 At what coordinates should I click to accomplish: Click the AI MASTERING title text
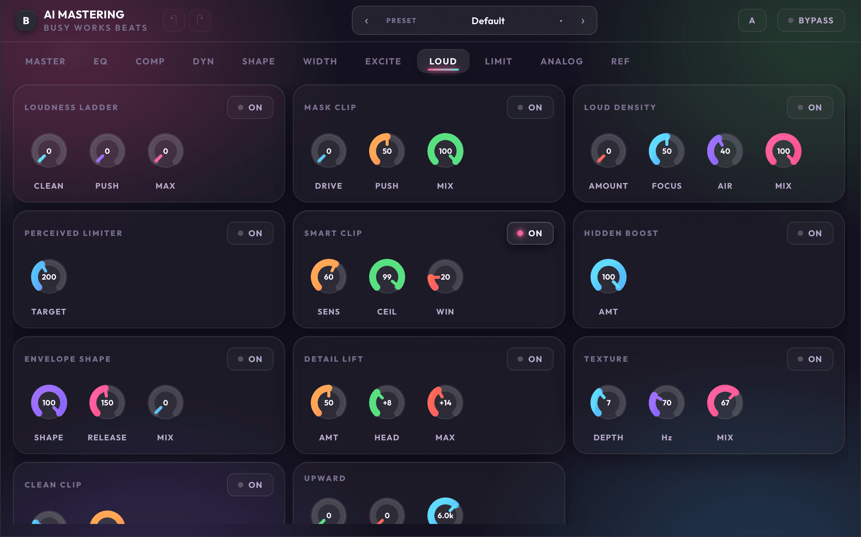84,15
